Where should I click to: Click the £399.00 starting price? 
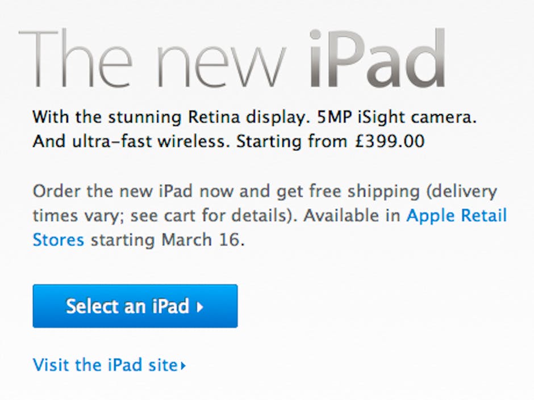tap(389, 141)
